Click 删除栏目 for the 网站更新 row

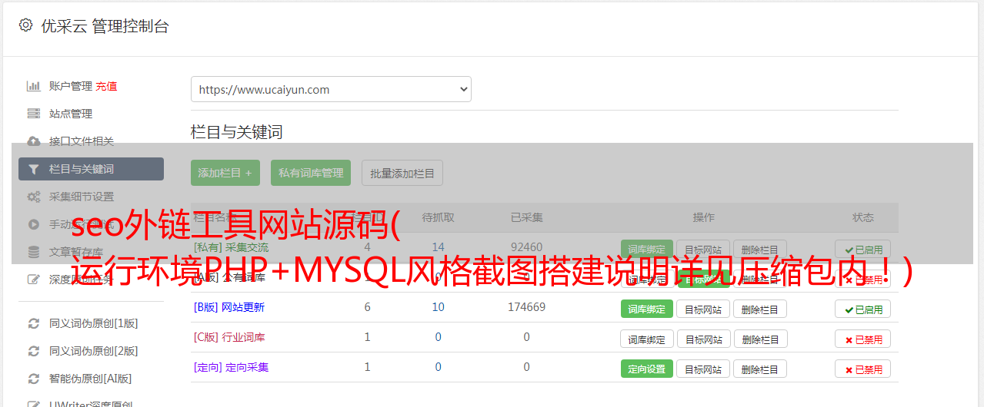point(759,309)
